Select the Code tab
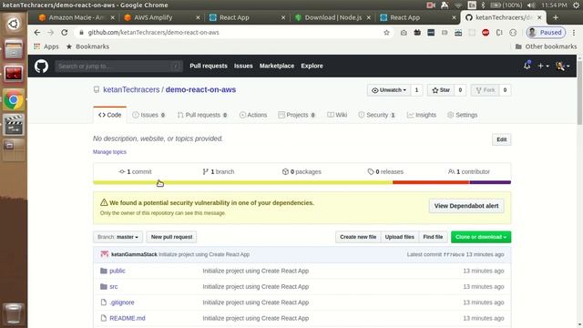This screenshot has height=328, width=583. 109,115
